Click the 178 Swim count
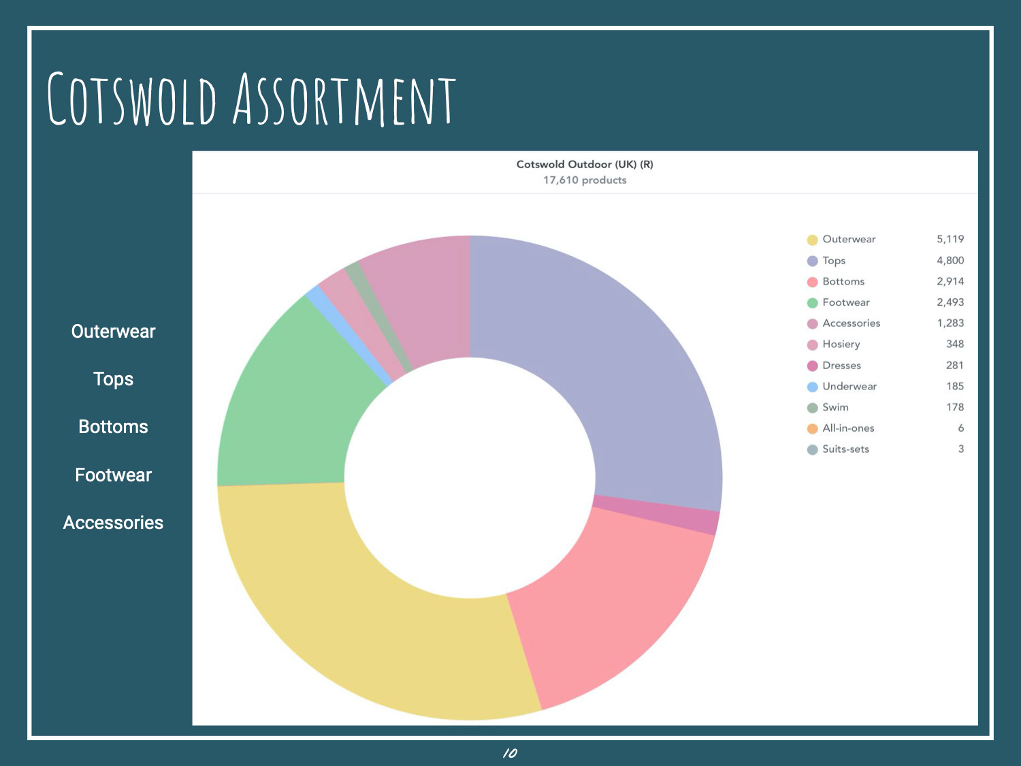This screenshot has height=766, width=1021. pyautogui.click(x=955, y=407)
